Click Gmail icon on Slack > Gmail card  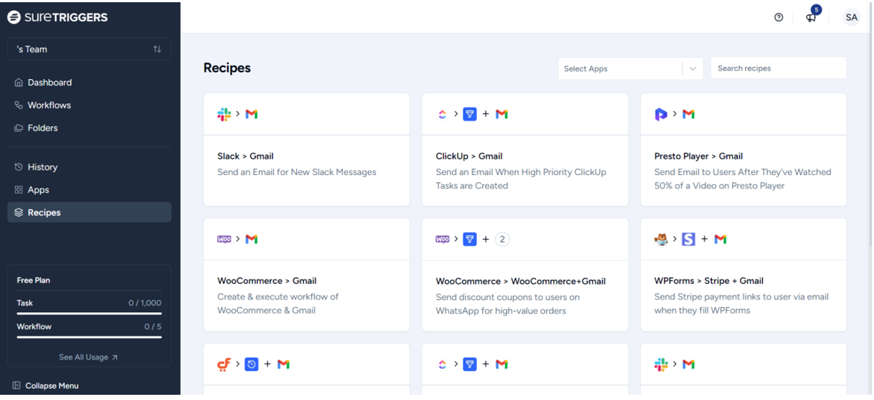252,114
